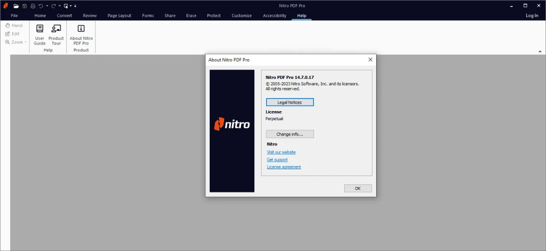Viewport: 546px width, 251px height.
Task: Click the About Nitro PDF Pro ribbon button
Action: [81, 35]
